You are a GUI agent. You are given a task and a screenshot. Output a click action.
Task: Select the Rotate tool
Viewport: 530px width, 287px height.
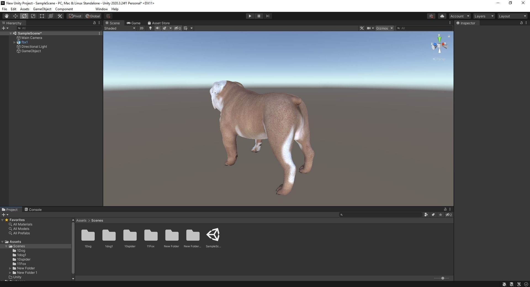click(x=24, y=16)
